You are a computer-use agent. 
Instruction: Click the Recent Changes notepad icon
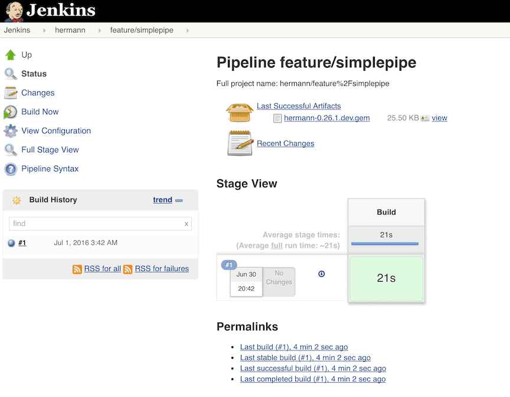point(238,143)
